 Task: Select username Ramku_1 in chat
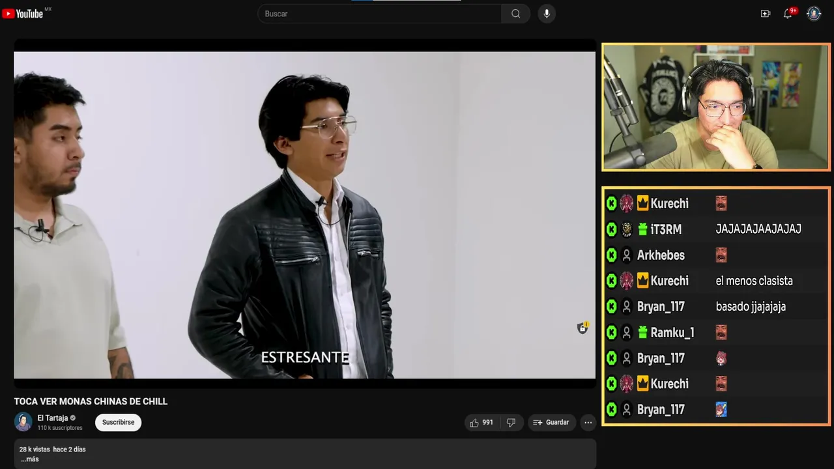(672, 333)
